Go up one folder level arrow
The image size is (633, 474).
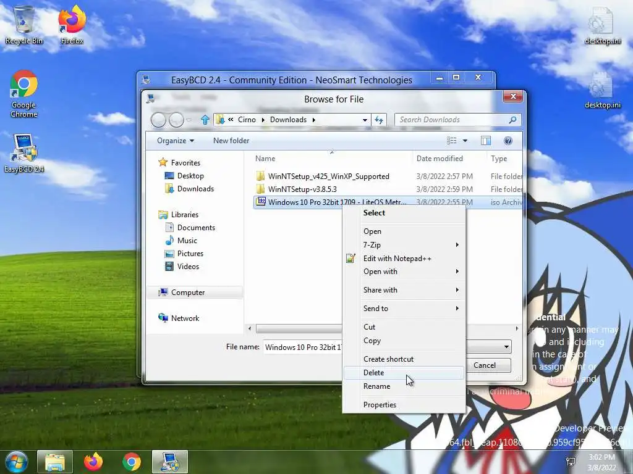(205, 120)
